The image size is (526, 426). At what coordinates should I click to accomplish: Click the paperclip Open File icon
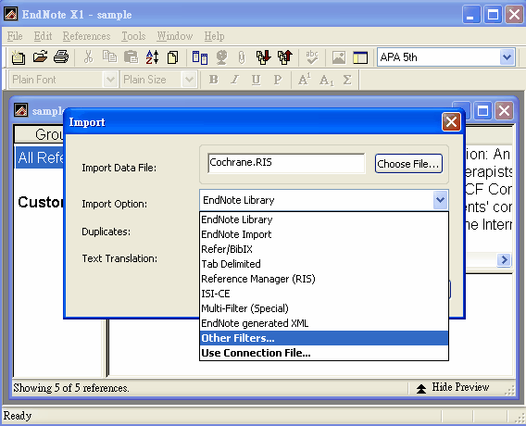click(241, 57)
